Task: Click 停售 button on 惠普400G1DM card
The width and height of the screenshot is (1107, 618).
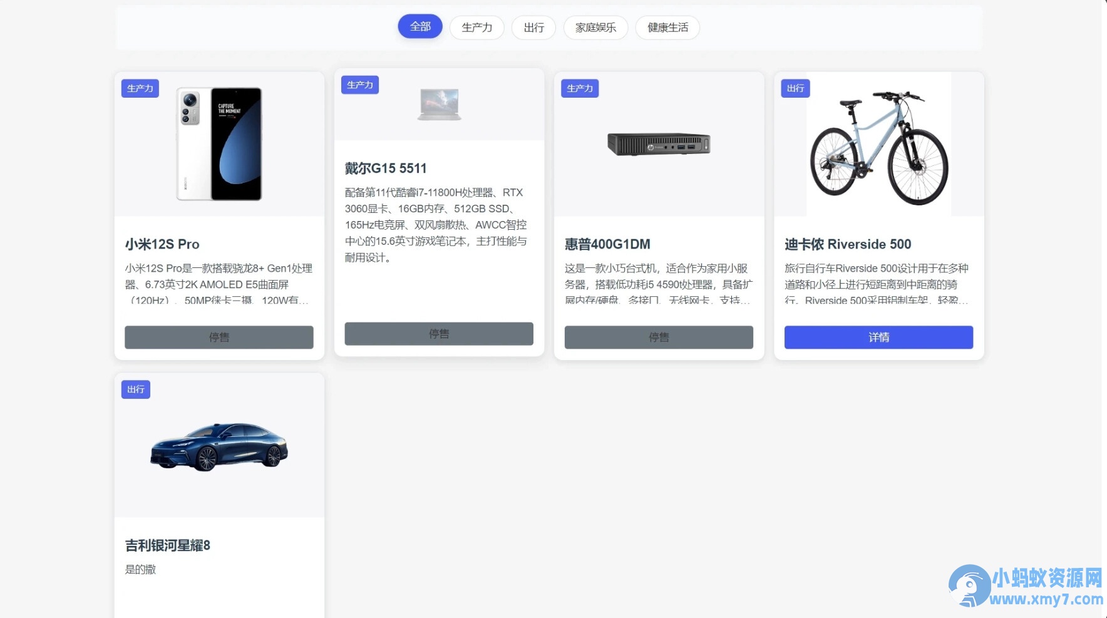Action: (659, 337)
